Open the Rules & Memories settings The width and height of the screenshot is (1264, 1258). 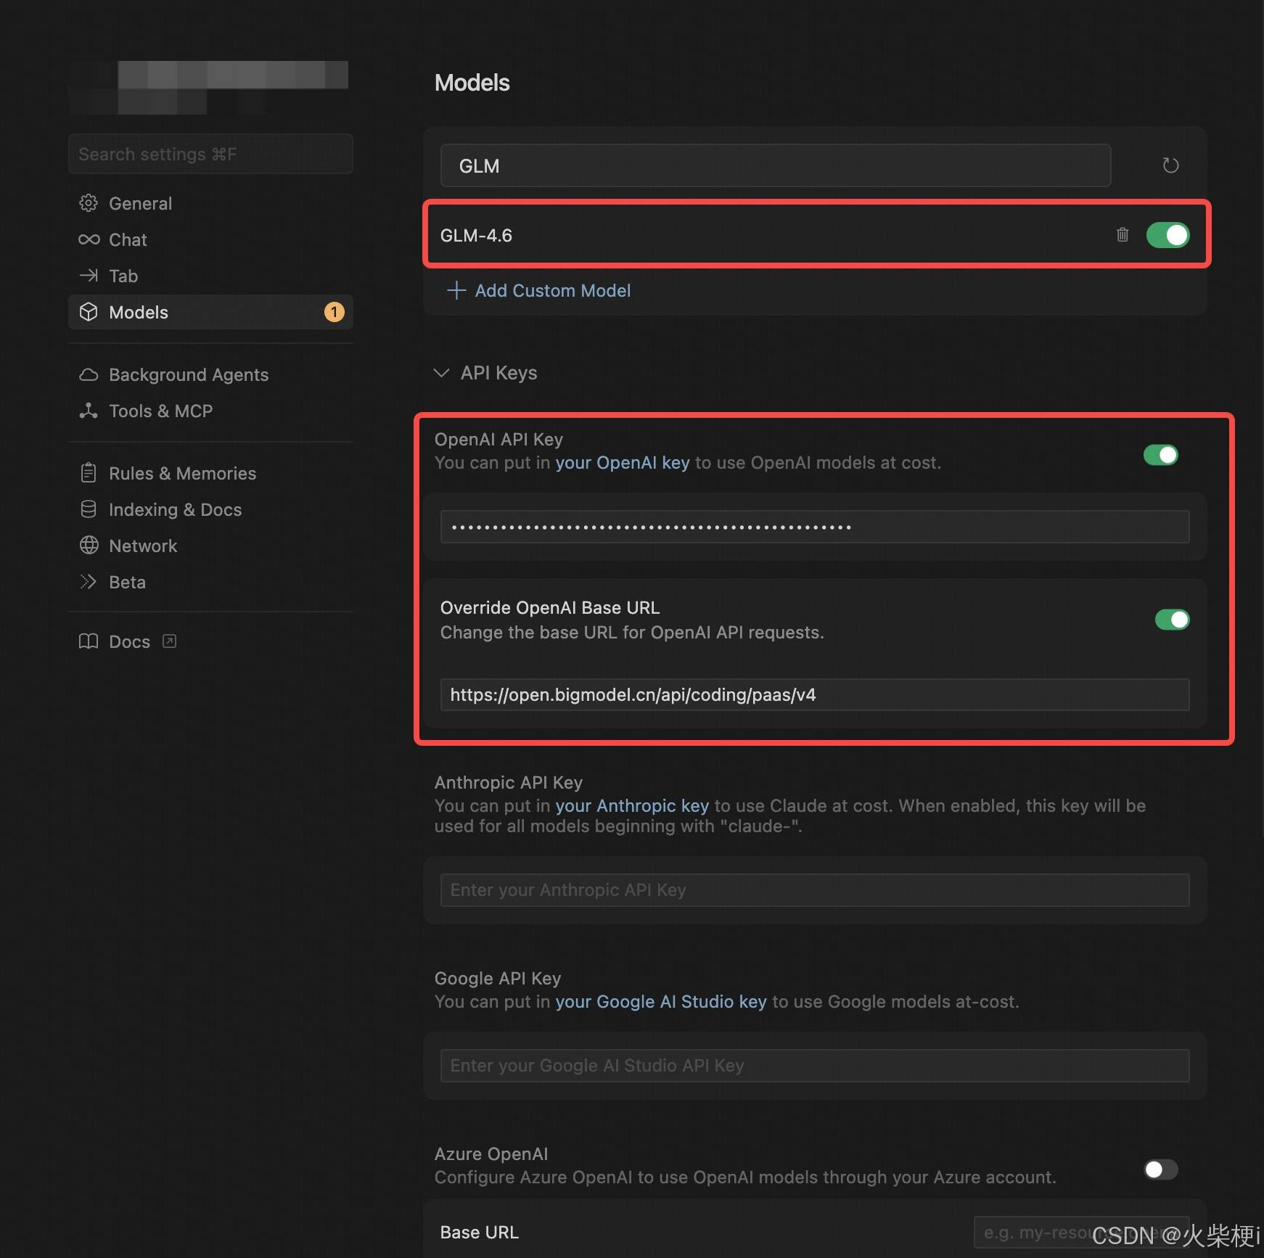pos(181,473)
